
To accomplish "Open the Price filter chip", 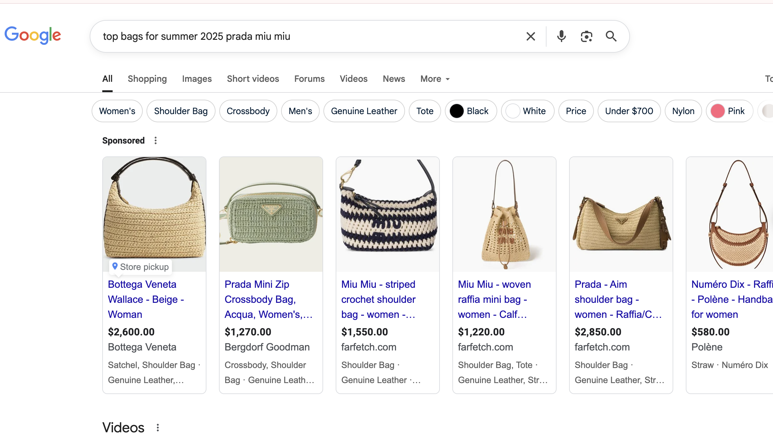I will pyautogui.click(x=576, y=111).
